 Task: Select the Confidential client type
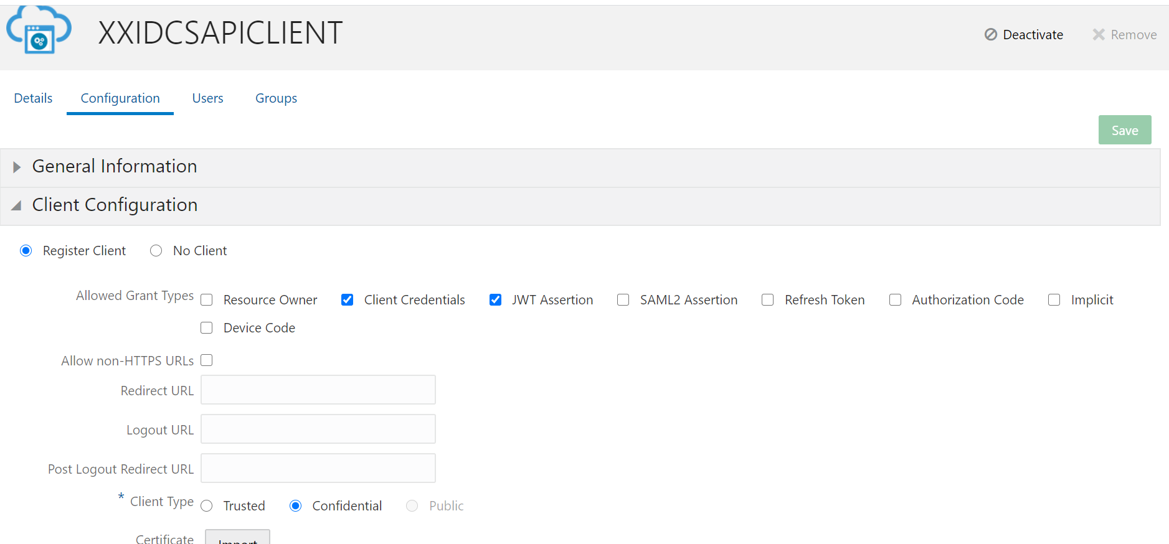pos(296,506)
